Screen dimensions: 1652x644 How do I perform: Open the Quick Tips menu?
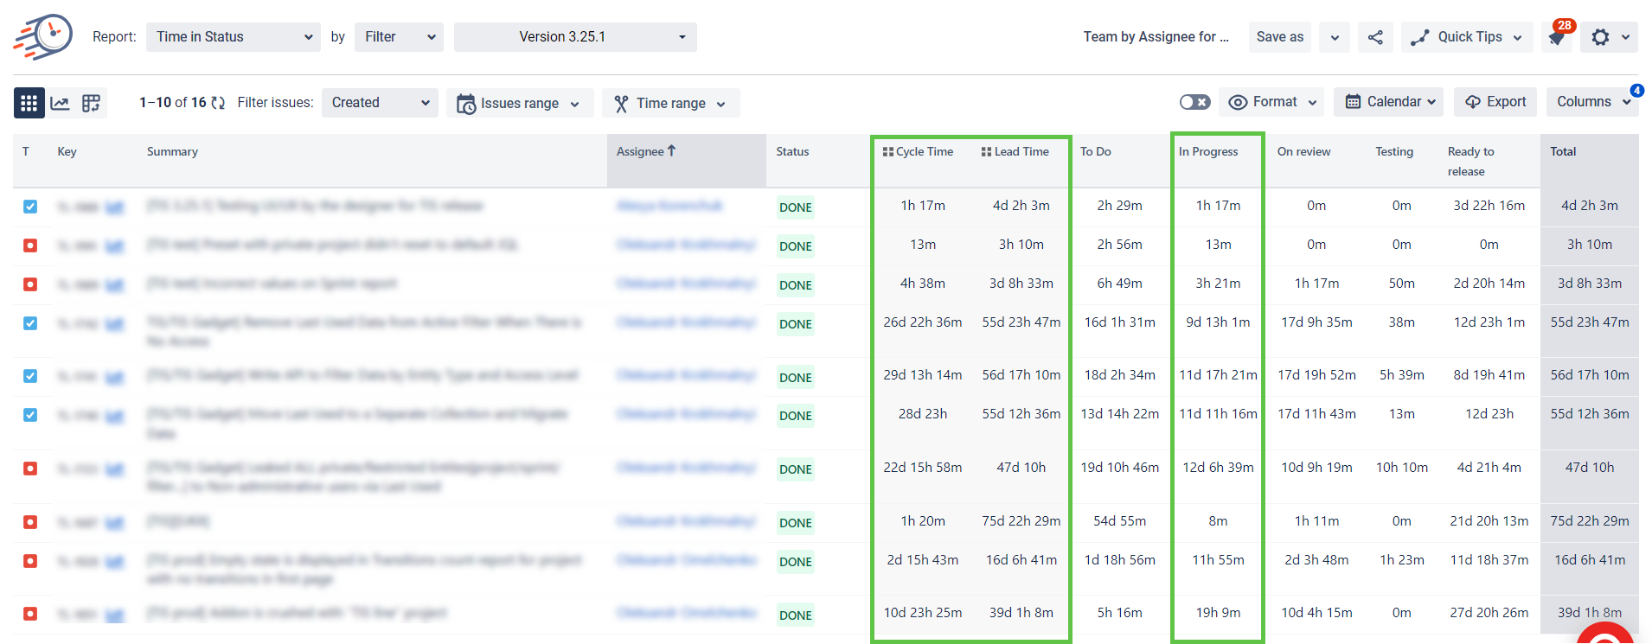(x=1467, y=37)
